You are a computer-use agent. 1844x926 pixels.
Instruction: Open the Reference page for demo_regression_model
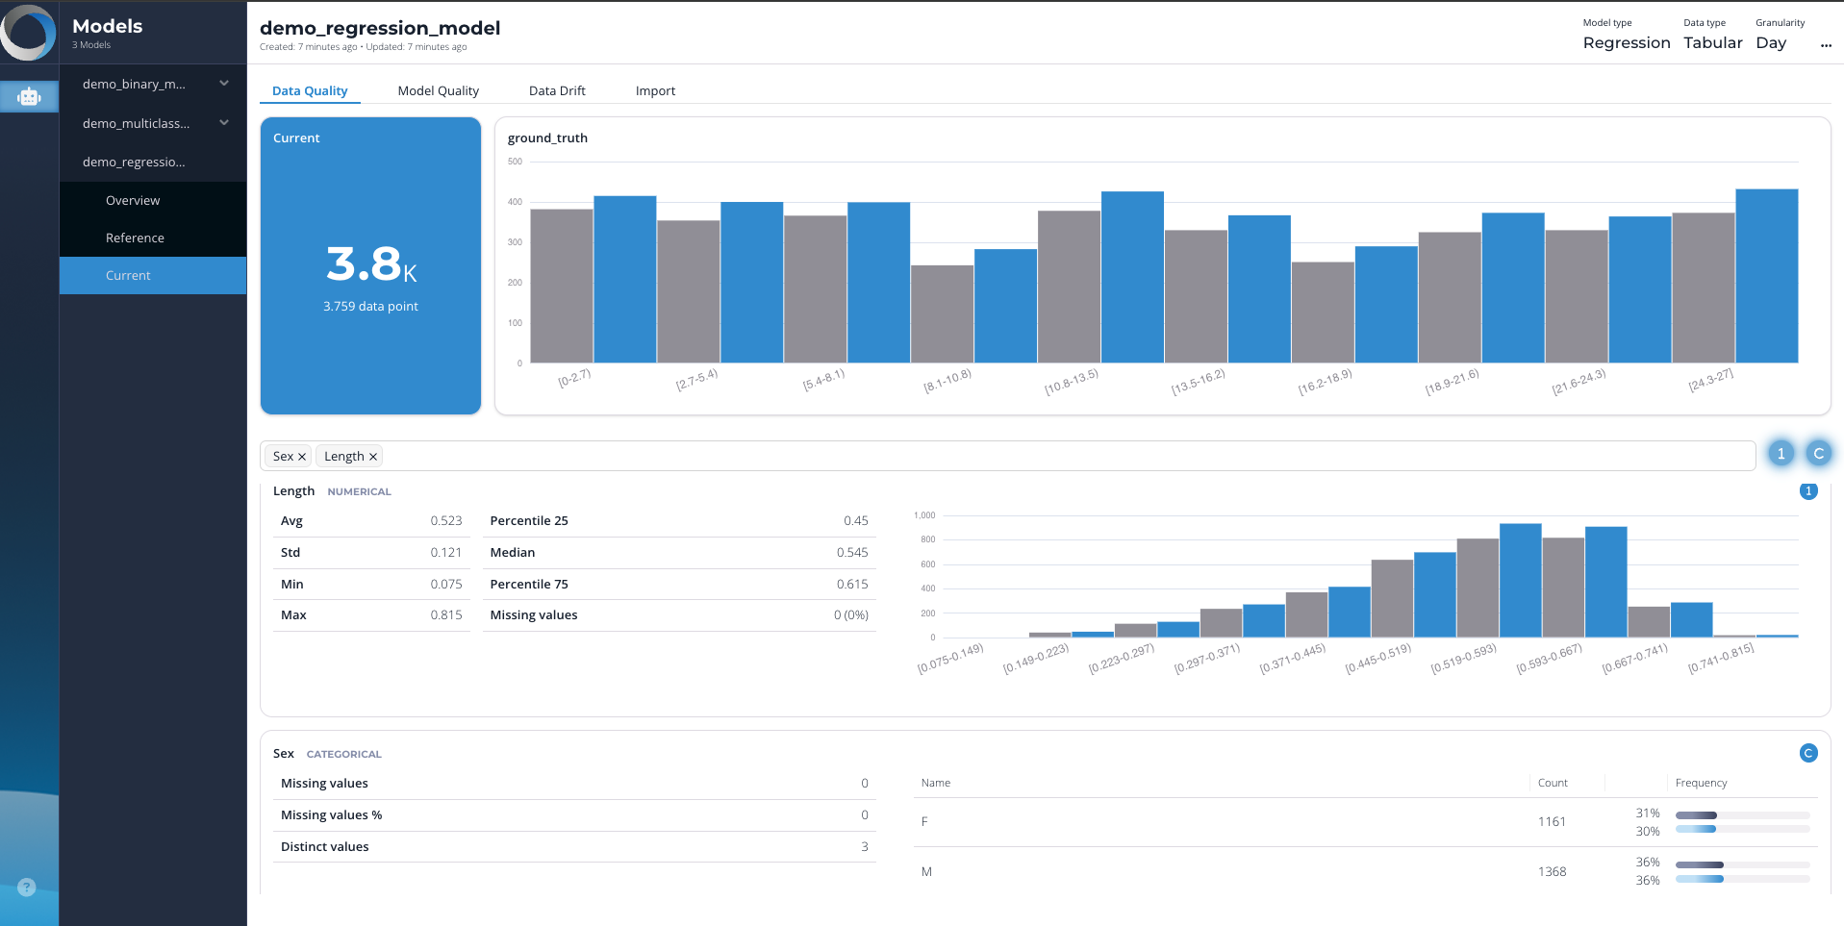135,238
